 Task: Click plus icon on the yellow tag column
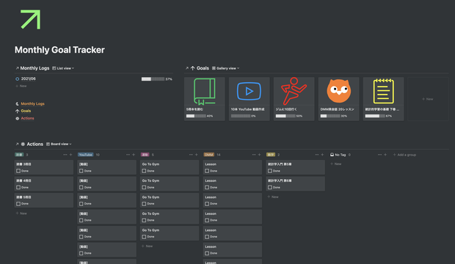pyautogui.click(x=322, y=155)
